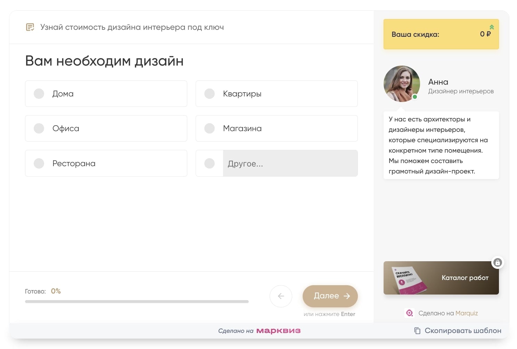Click the Скопировать шаблон link
The image size is (517, 349).
point(462,331)
